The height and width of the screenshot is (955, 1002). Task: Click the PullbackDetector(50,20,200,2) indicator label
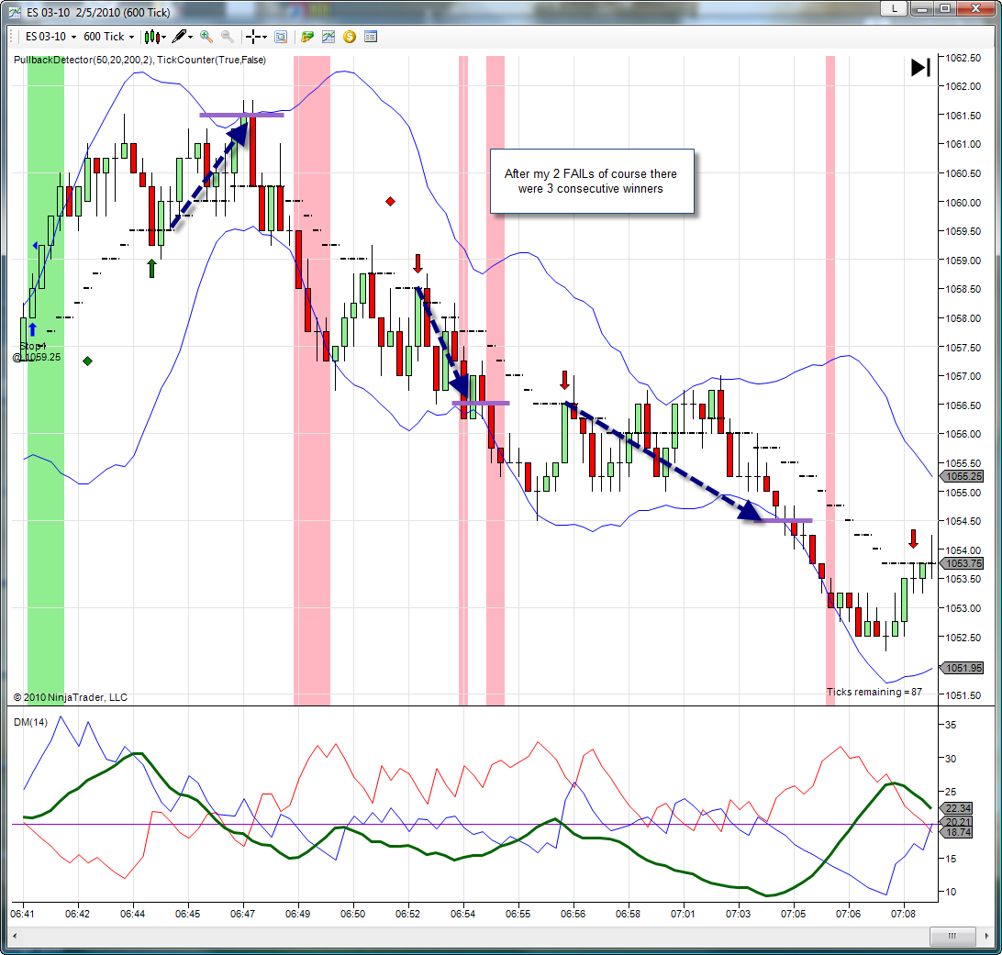point(83,60)
